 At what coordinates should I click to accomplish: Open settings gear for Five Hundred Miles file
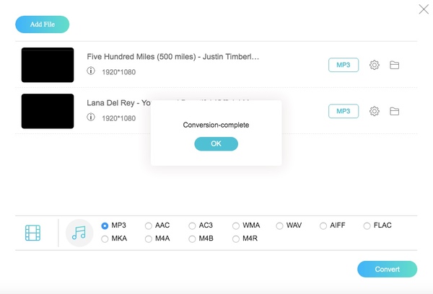tap(375, 65)
